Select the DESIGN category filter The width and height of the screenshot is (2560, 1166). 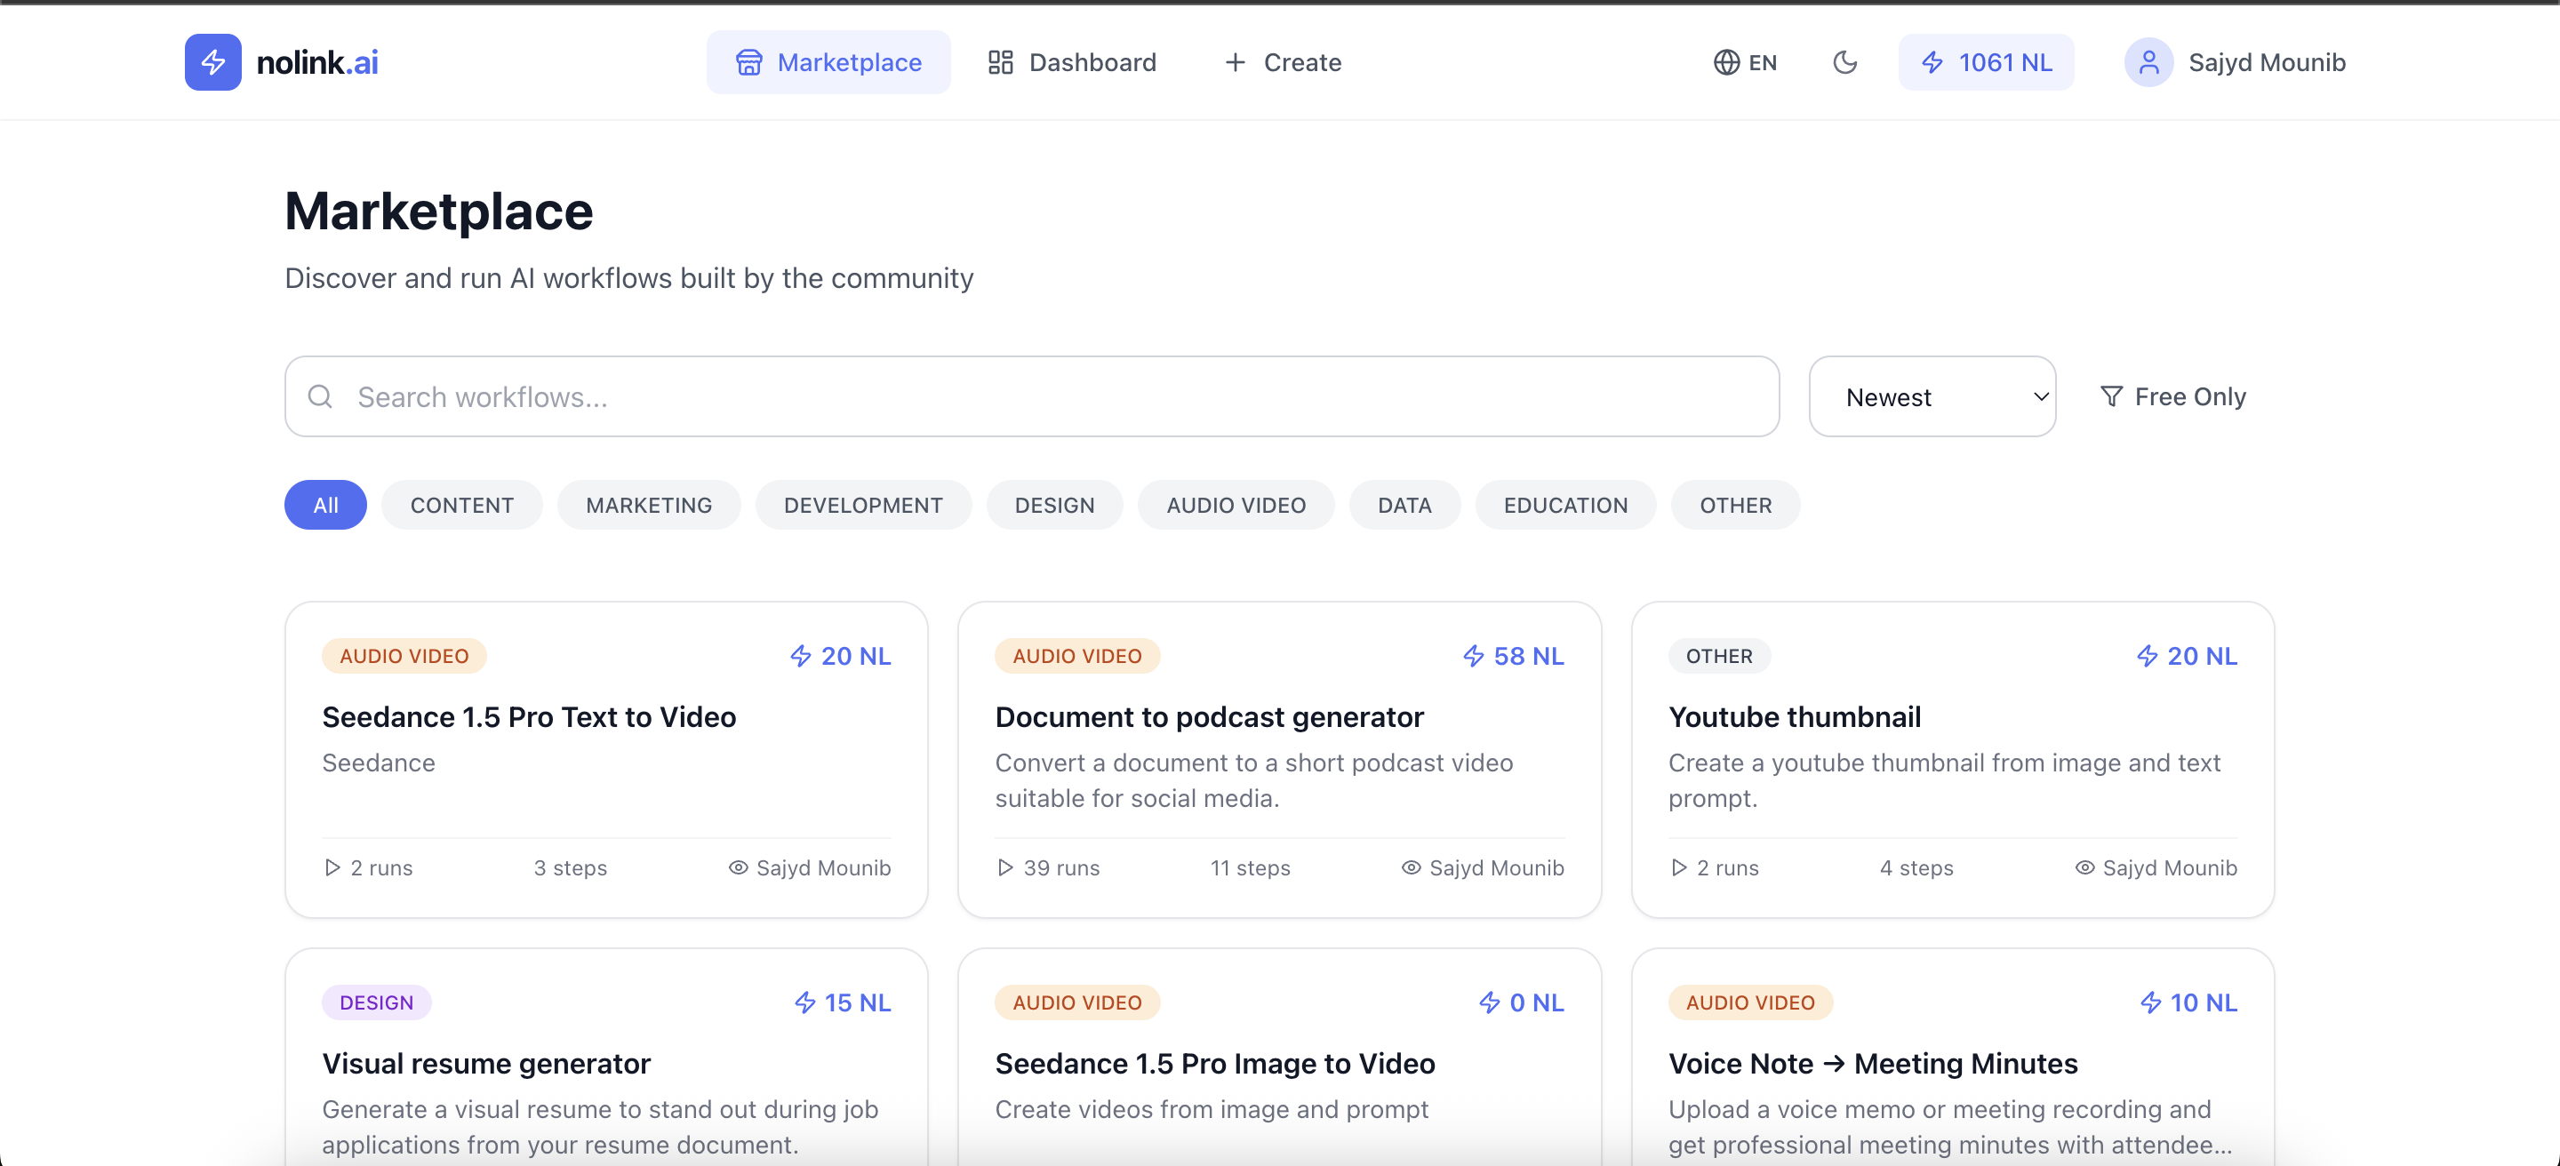[1054, 505]
